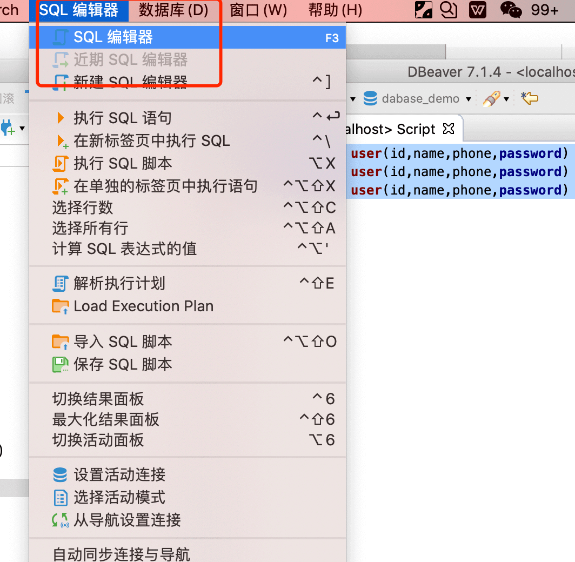Open the formatter dropdown arrow beside pen icon

pos(506,99)
